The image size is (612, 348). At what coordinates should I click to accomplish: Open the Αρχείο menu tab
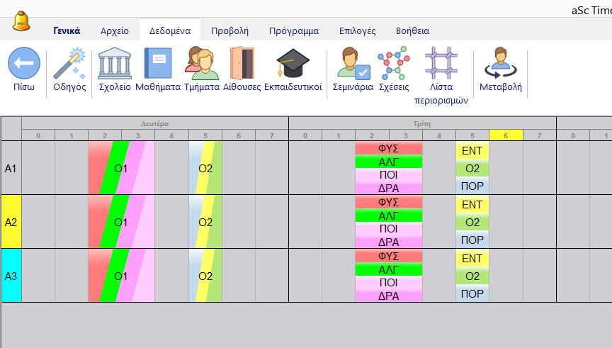[x=114, y=30]
